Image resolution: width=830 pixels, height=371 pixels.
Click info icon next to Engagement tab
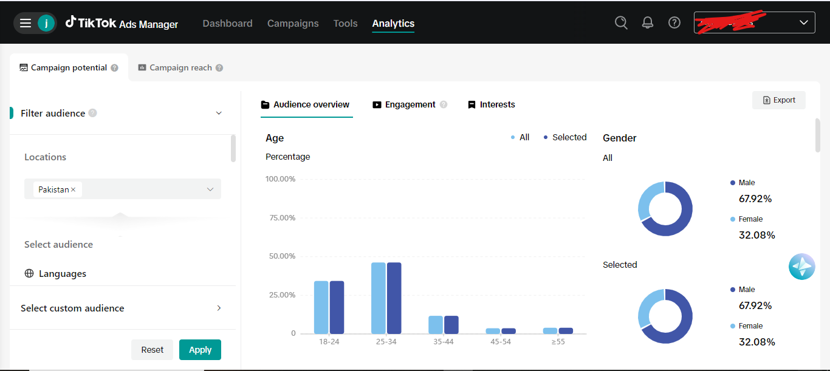pos(444,104)
